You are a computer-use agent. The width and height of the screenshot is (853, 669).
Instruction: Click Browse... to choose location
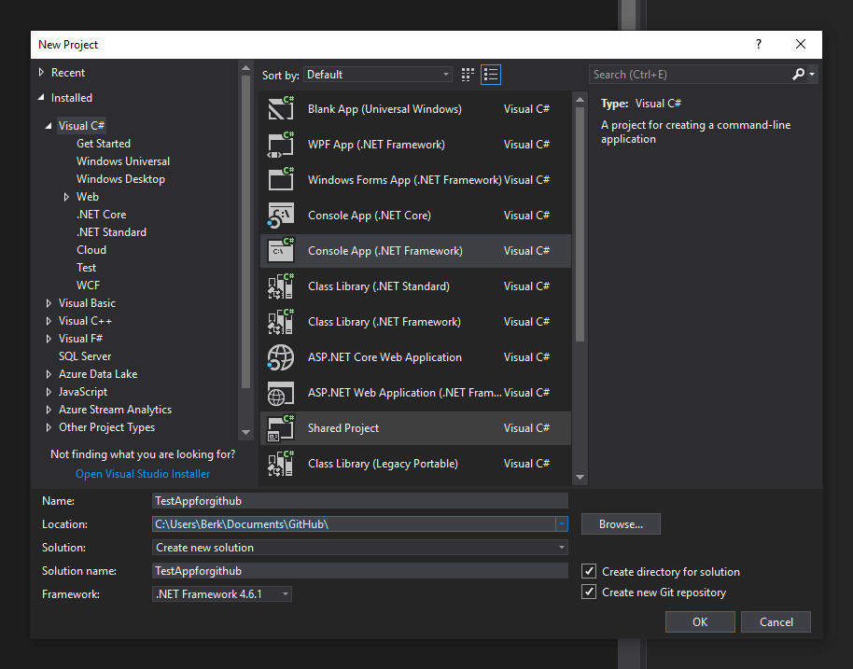(621, 523)
